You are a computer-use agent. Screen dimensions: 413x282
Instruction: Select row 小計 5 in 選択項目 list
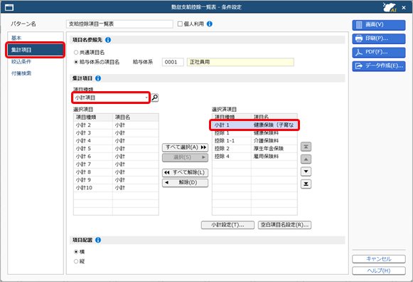tap(116, 149)
